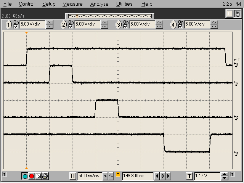This screenshot has height=183, width=244.
Task: Click the trigger T setup button
Action: [x=189, y=176]
